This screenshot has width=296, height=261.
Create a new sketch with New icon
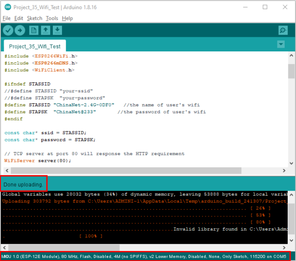point(34,30)
